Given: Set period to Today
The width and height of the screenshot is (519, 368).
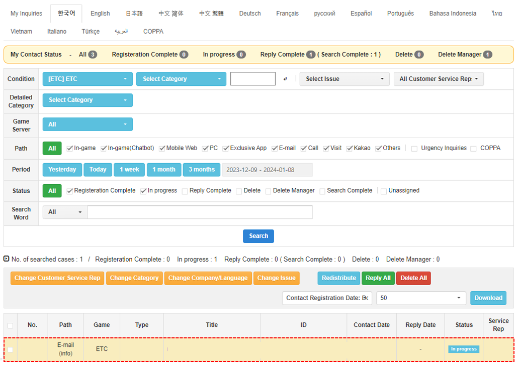Looking at the screenshot, I should point(98,170).
